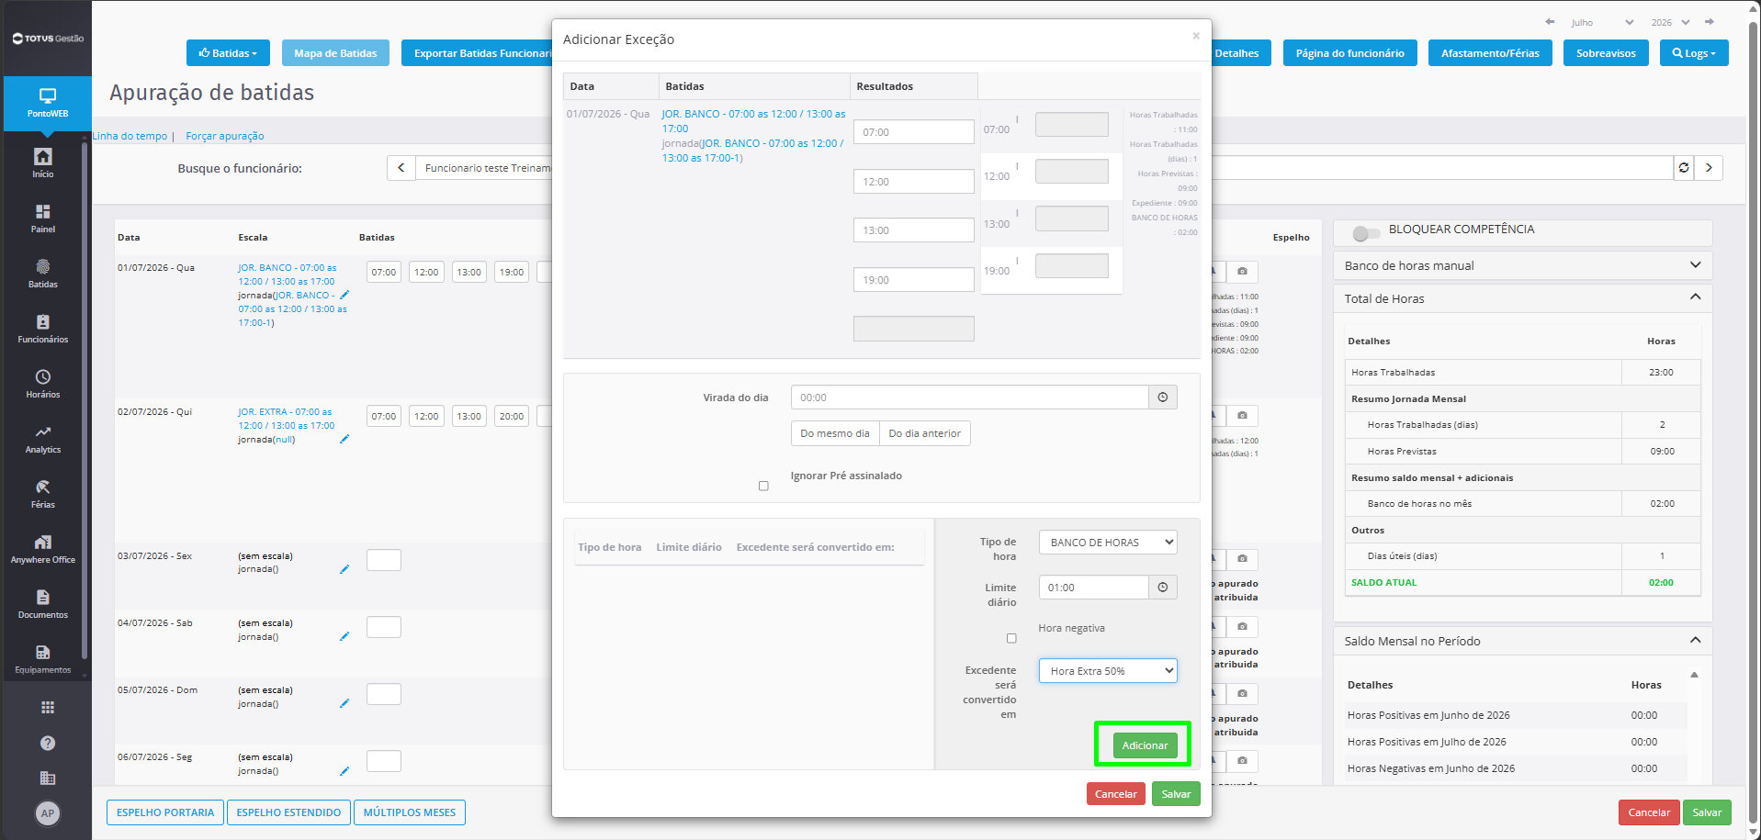Screen dimensions: 1761x840
Task: Open Afastamento/Férias
Action: (x=1490, y=53)
